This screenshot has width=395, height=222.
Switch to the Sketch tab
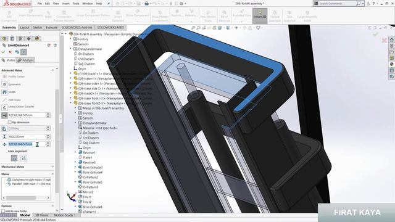click(38, 27)
